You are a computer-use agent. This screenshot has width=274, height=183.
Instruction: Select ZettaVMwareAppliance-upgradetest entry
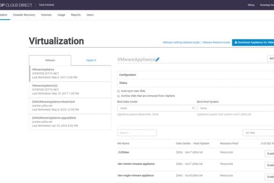(x=70, y=122)
